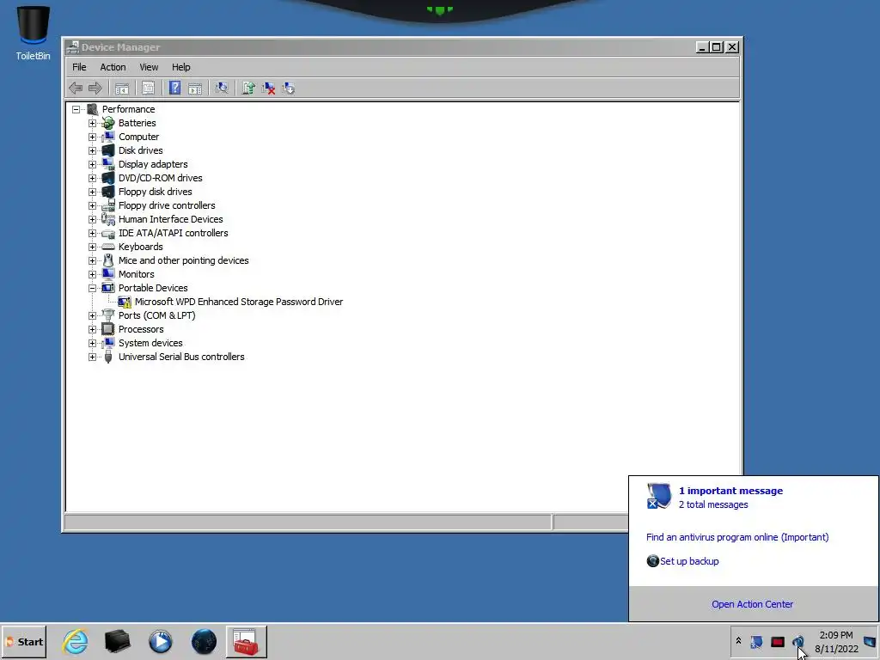Click the red toolbox taskbar button
880x660 pixels.
pos(247,641)
